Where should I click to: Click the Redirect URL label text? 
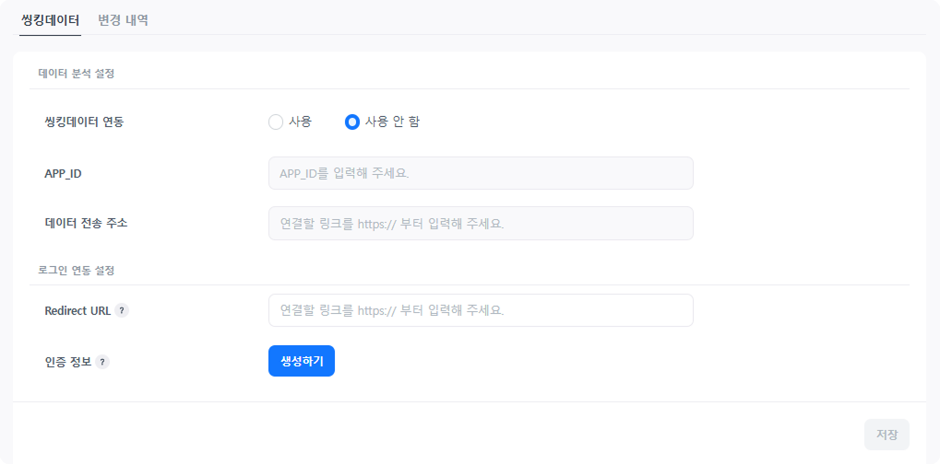(77, 310)
